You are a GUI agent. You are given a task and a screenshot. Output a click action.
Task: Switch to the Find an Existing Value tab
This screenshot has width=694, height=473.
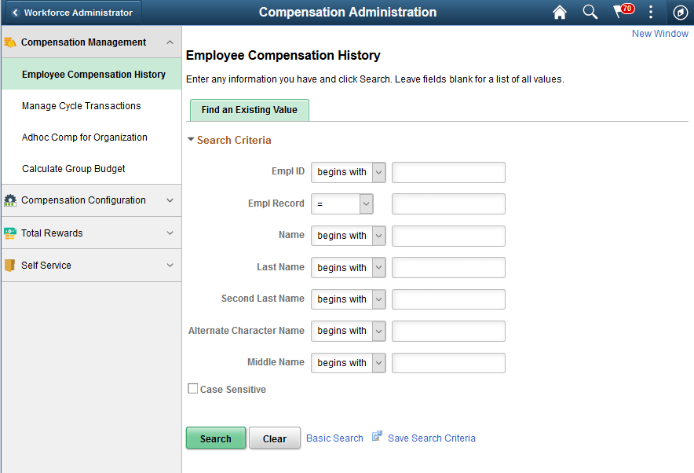click(249, 110)
